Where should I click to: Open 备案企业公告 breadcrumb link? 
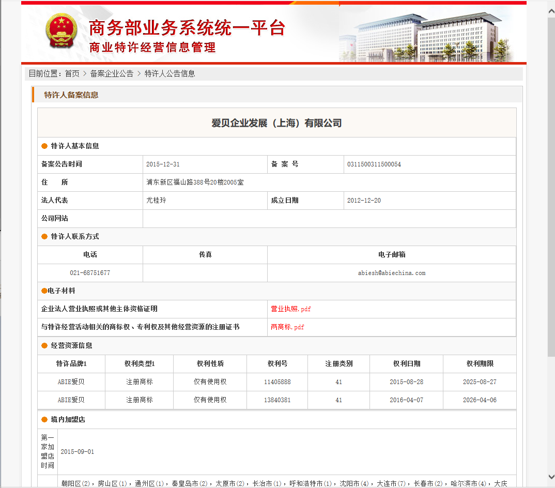pos(112,73)
